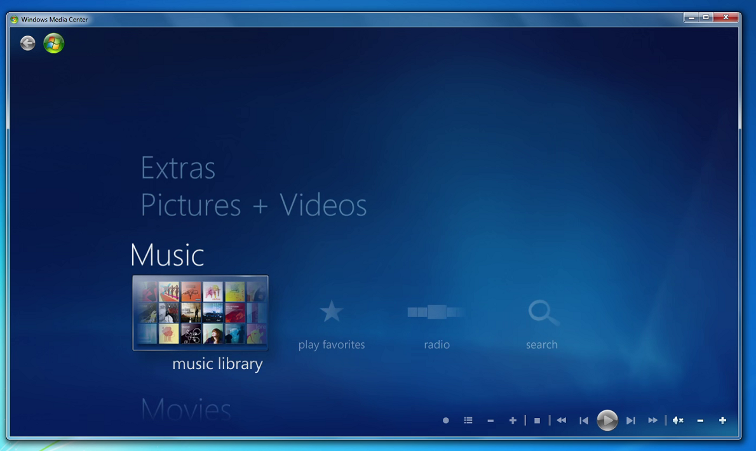Open the music library tile

tap(200, 313)
